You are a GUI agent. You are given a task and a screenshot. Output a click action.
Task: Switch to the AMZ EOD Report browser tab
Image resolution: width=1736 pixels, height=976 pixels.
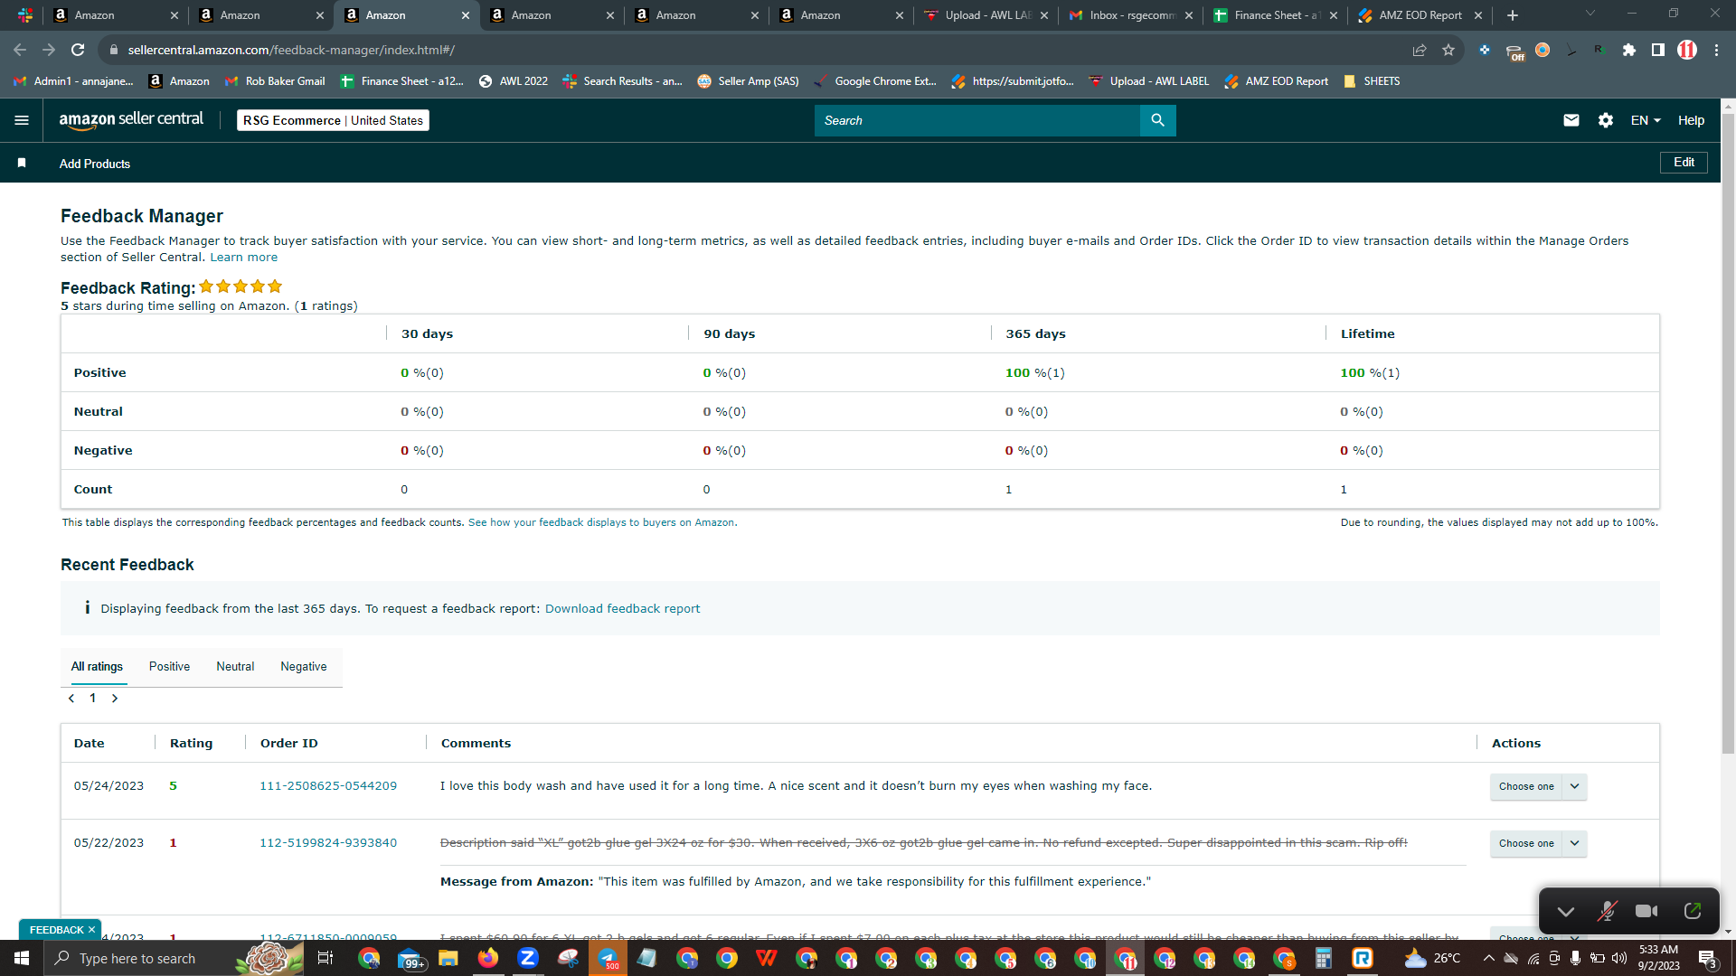[x=1420, y=15]
